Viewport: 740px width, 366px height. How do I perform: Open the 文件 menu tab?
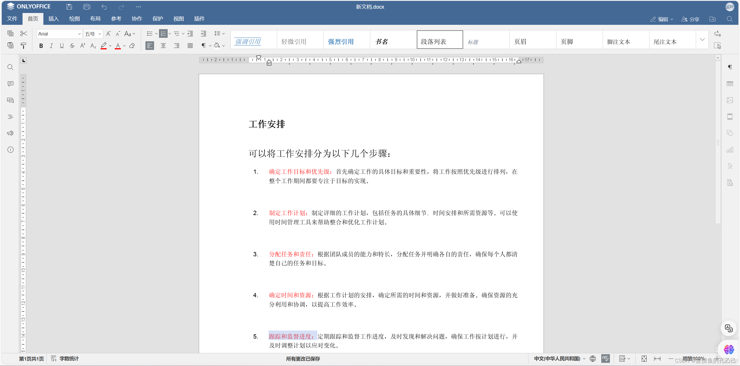(12, 19)
